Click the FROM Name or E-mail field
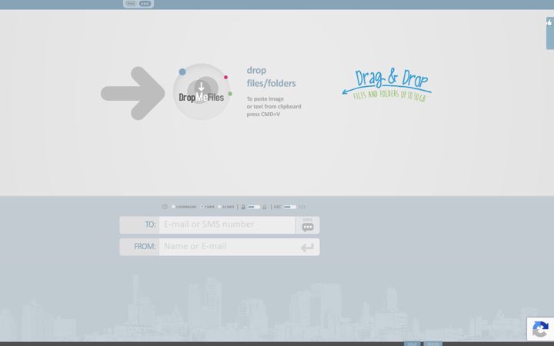Image resolution: width=554 pixels, height=346 pixels. click(239, 247)
